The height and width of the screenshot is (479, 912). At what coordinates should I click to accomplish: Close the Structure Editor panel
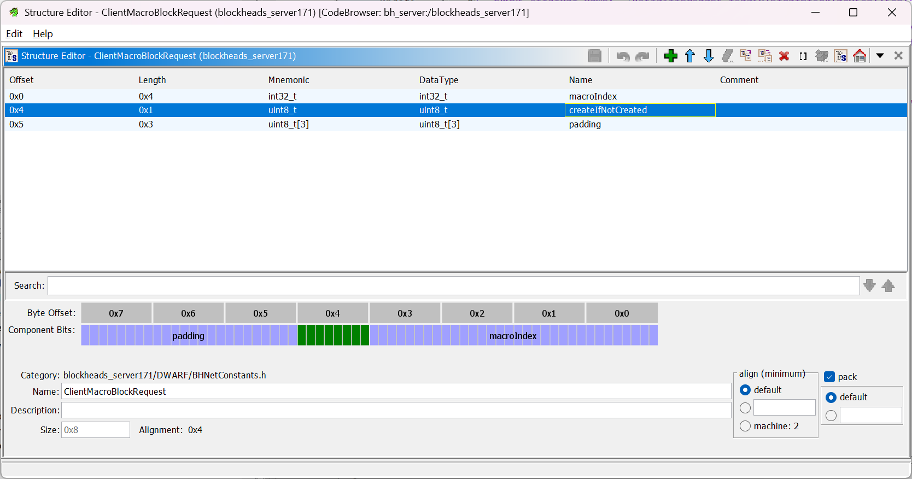[x=898, y=56]
